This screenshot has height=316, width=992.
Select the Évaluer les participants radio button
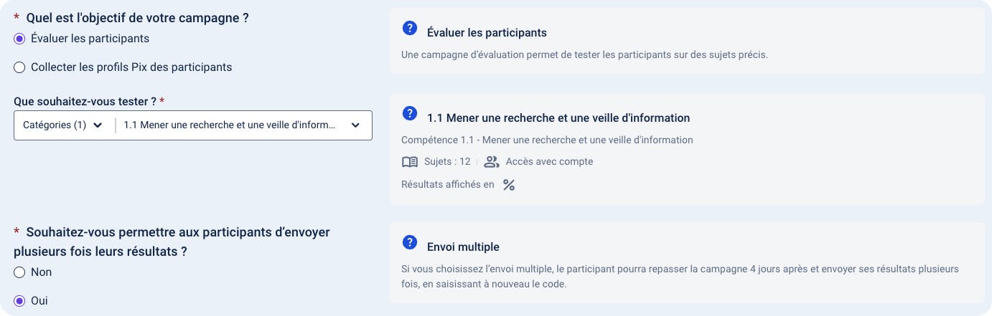point(19,39)
